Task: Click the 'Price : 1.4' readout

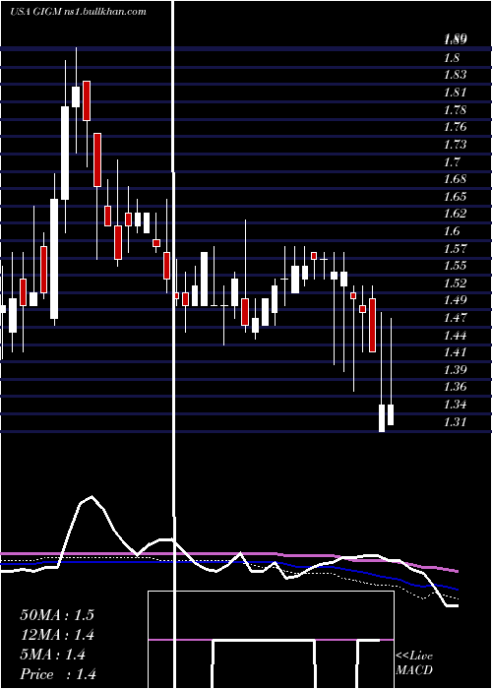Action: (x=58, y=674)
